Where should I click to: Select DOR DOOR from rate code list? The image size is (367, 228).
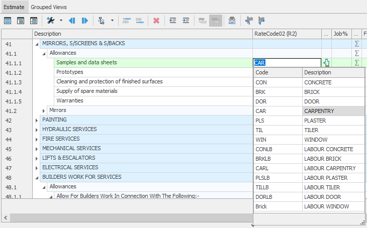(x=309, y=101)
